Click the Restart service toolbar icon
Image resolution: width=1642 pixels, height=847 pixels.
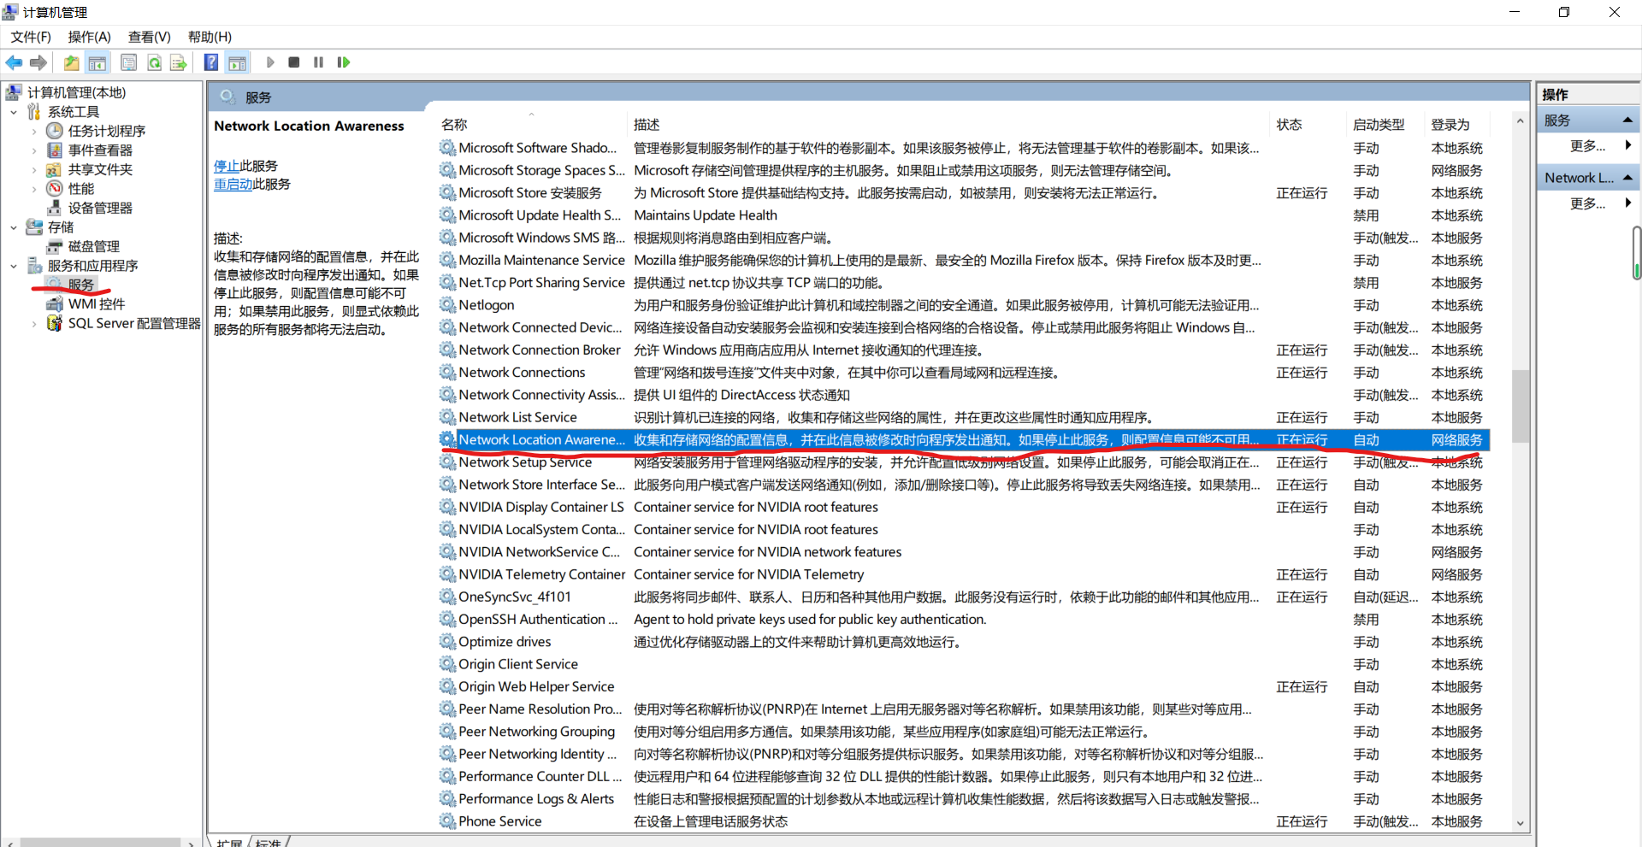[344, 62]
